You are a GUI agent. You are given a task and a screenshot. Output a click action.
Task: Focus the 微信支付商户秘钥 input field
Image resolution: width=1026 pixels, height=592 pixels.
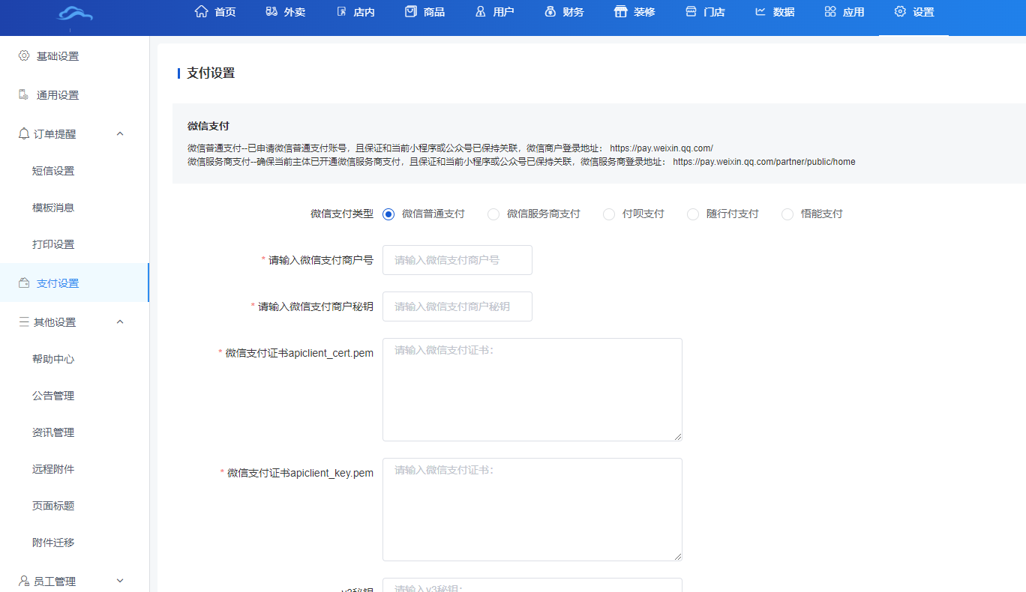[457, 306]
